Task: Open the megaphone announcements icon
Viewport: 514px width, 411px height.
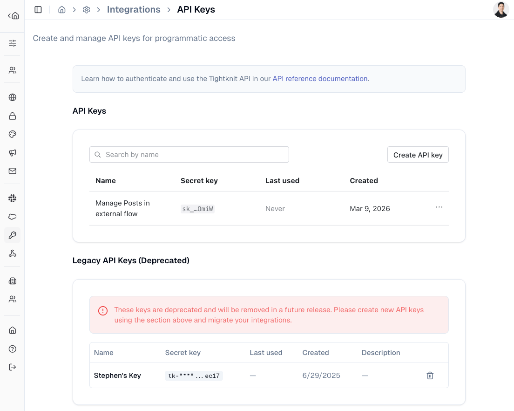Action: tap(13, 152)
